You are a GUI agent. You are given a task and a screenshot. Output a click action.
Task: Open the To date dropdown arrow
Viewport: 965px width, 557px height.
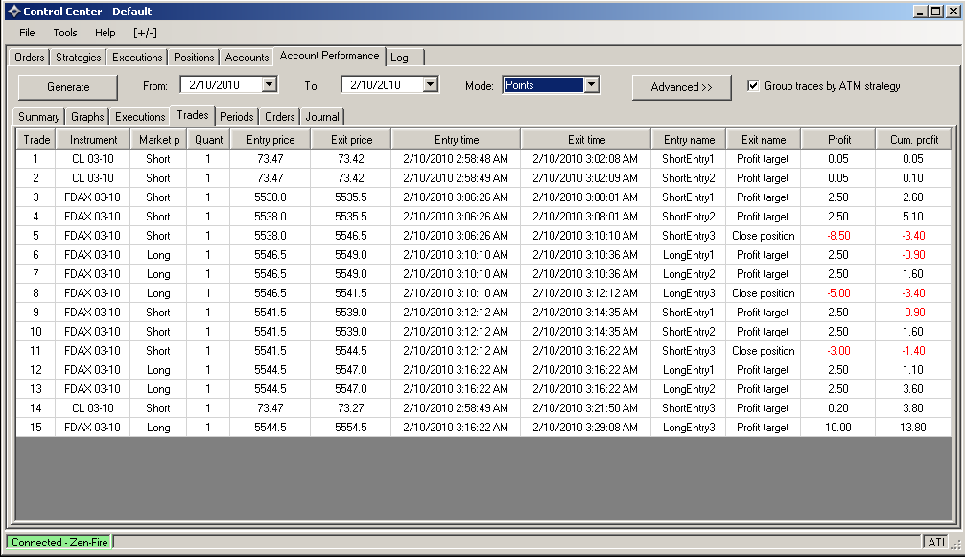coord(431,84)
